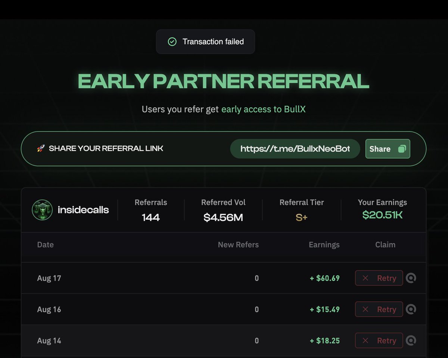
Task: Click the X icon in the Aug 17 Retry button
Action: [x=365, y=278]
